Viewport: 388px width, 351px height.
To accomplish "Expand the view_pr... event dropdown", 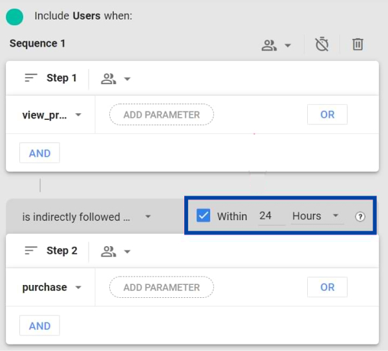I will point(52,115).
